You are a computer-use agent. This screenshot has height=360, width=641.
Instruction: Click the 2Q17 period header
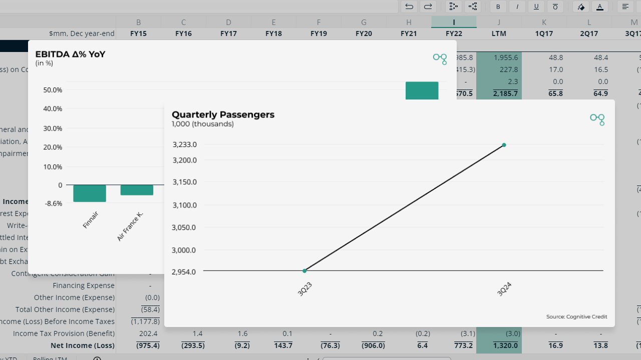pyautogui.click(x=589, y=33)
